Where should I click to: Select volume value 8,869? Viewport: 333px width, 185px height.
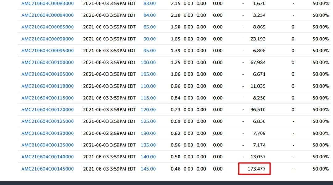(259, 27)
